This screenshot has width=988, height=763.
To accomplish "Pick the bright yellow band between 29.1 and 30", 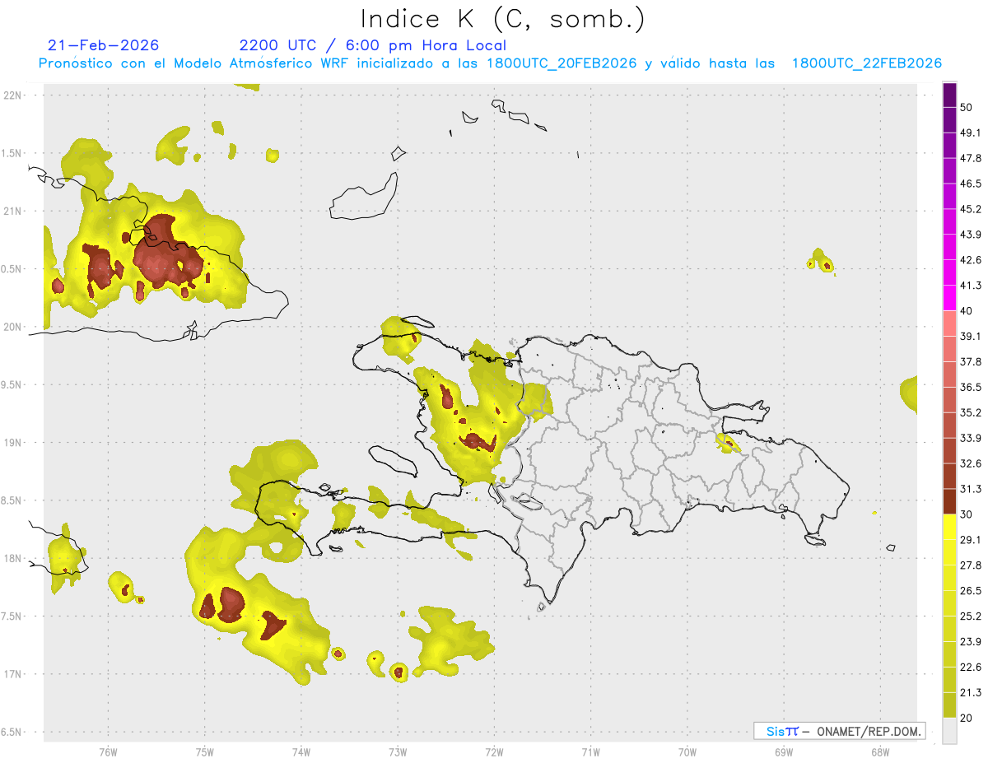I will tap(949, 528).
